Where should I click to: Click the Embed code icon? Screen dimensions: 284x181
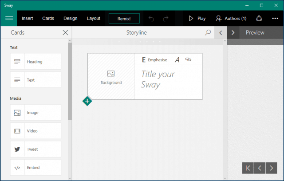[x=17, y=168]
